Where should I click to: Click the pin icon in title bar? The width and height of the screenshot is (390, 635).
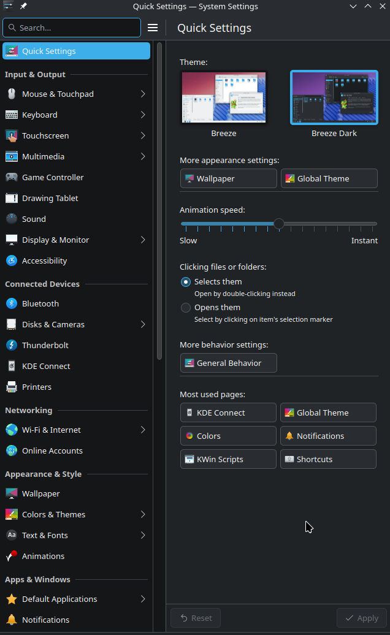point(23,7)
